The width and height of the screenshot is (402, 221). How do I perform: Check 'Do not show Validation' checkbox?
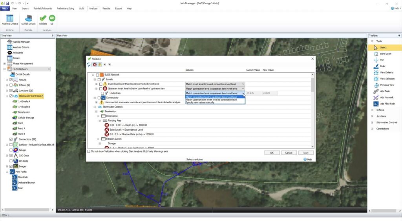[x=89, y=151]
